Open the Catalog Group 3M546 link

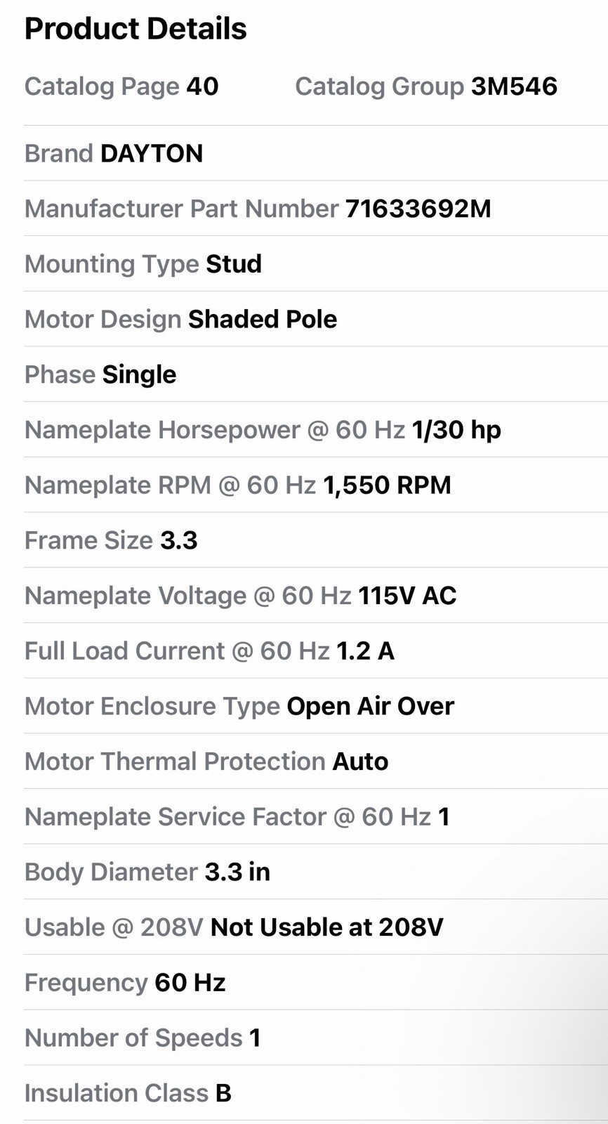click(426, 86)
